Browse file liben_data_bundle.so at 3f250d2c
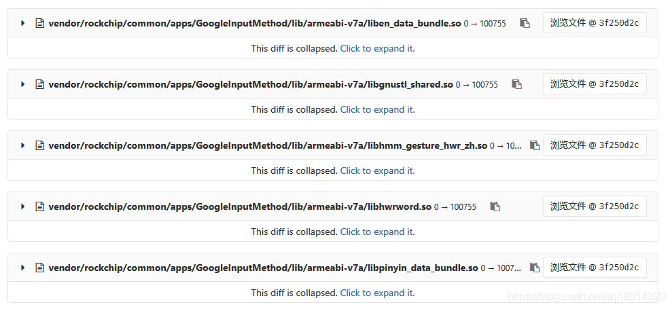The width and height of the screenshot is (672, 309). pyautogui.click(x=595, y=23)
